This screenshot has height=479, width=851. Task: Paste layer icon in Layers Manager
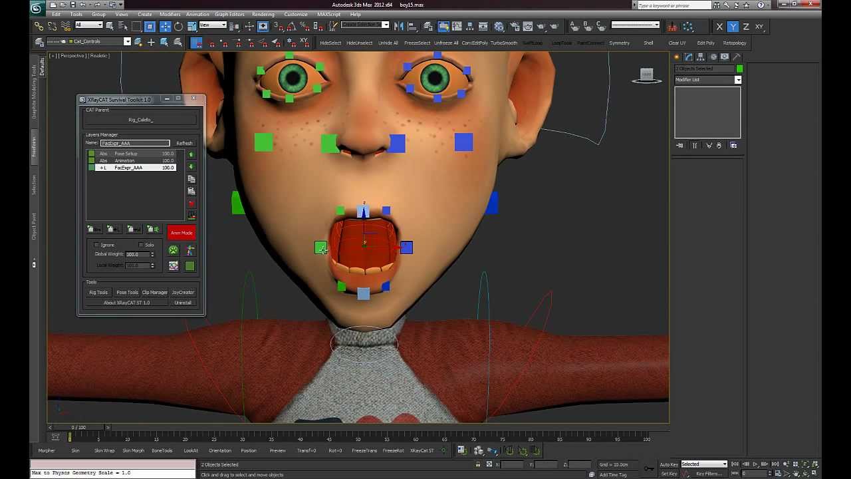coord(191,191)
